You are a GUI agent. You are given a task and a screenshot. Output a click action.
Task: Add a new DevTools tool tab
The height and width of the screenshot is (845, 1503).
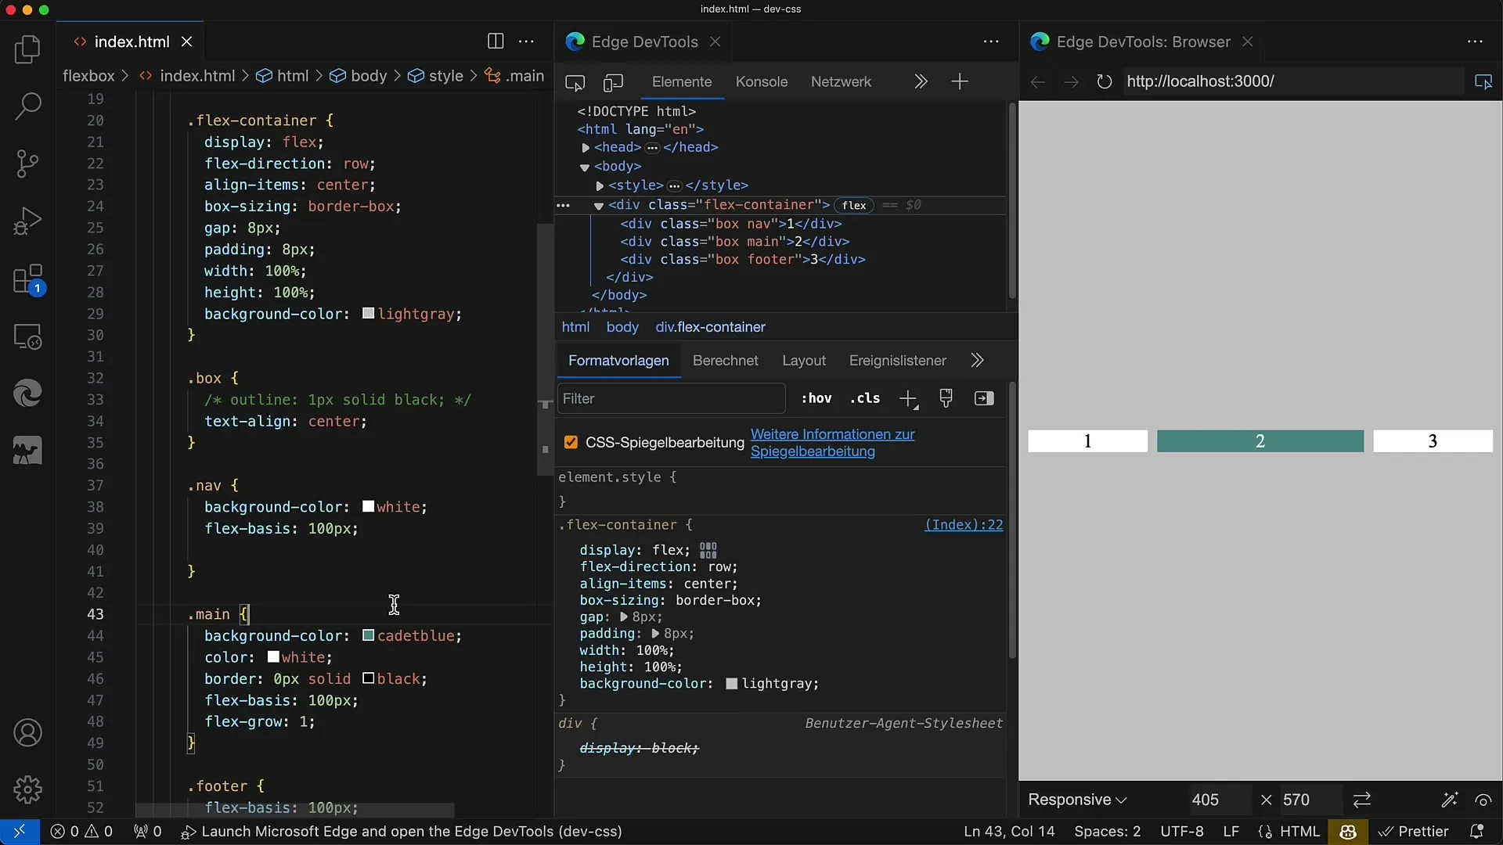coord(960,81)
